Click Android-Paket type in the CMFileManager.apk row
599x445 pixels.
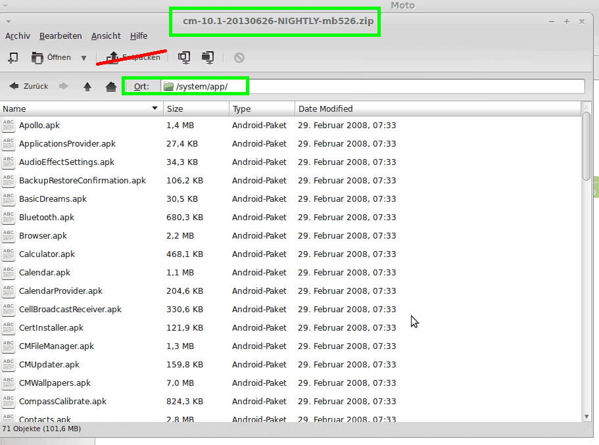coord(259,346)
